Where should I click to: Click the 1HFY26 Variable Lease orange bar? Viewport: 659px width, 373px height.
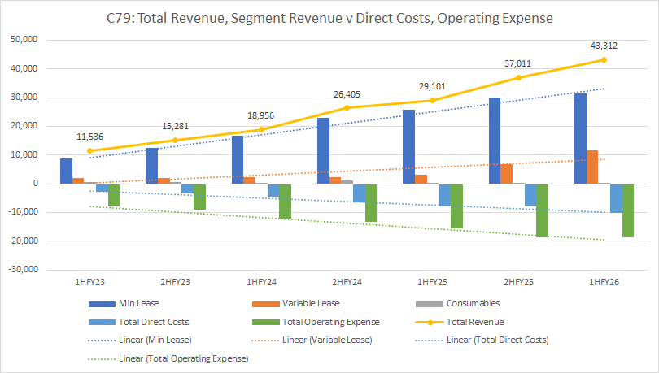592,167
